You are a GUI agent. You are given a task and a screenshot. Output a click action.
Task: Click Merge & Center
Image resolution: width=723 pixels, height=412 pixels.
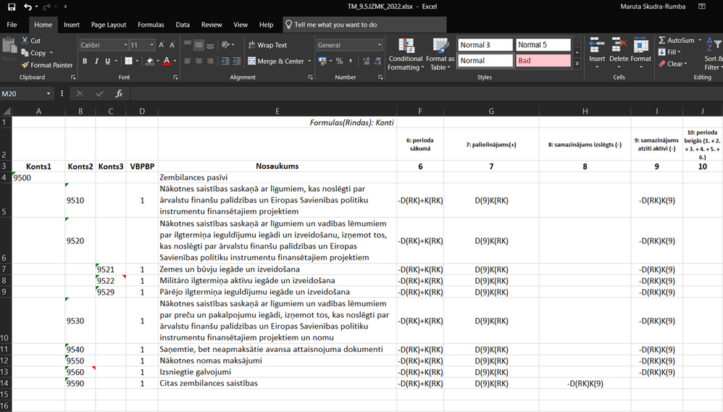click(276, 61)
